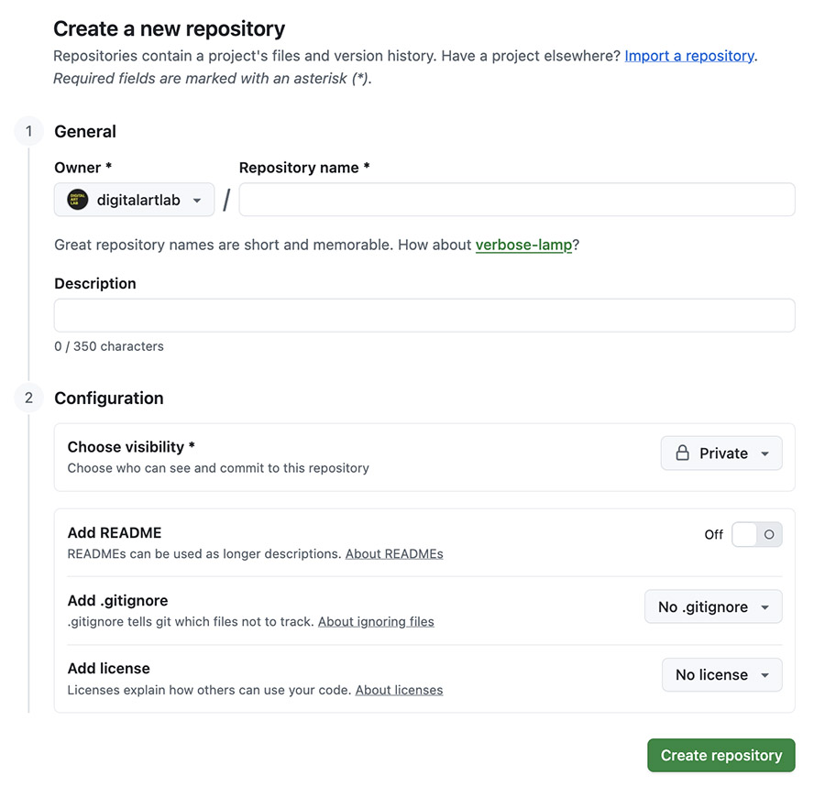Image resolution: width=825 pixels, height=786 pixels.
Task: Click step 1 General number badge
Action: click(x=28, y=132)
